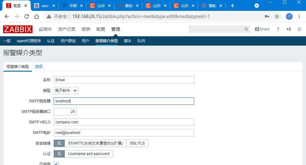Select the 报警媒介类型 form tab

tap(18, 67)
